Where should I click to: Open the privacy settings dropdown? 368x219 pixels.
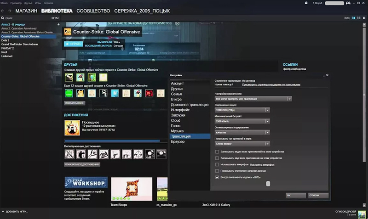(x=253, y=99)
